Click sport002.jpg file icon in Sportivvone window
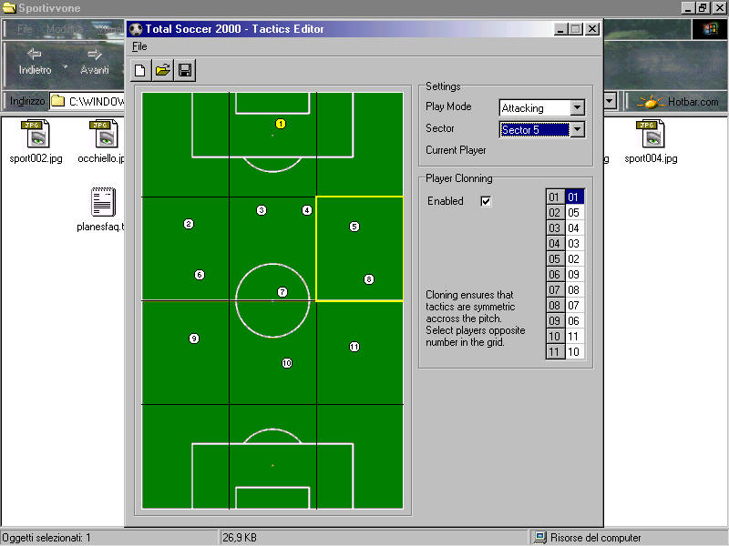Screen dimensions: 729x546 36,134
